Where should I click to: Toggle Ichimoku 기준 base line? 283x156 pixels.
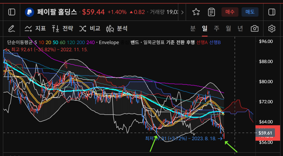170,43
